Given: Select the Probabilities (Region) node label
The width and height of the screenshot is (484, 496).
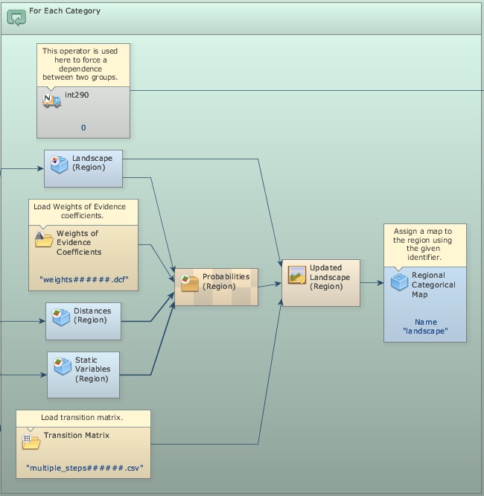Looking at the screenshot, I should [x=226, y=282].
